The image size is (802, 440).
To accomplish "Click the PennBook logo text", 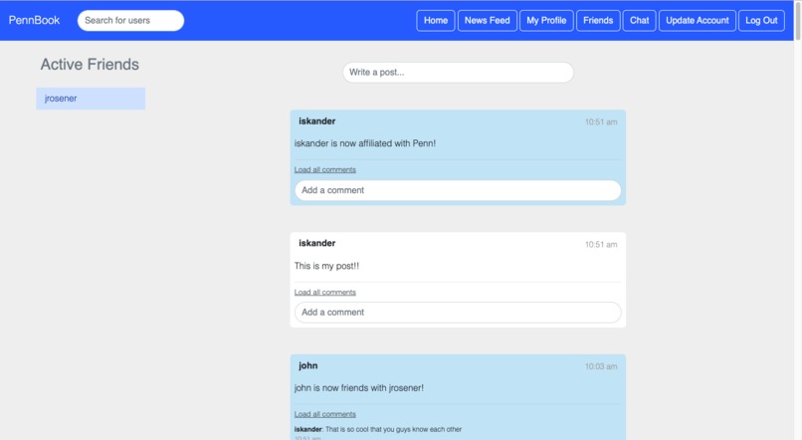I will pyautogui.click(x=34, y=21).
